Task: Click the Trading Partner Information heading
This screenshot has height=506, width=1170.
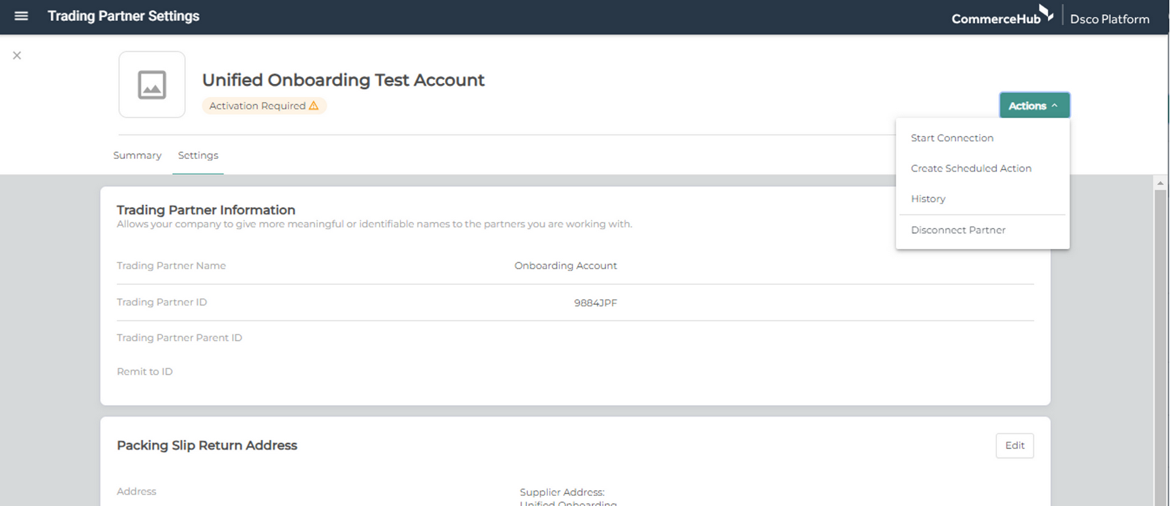Action: (206, 210)
